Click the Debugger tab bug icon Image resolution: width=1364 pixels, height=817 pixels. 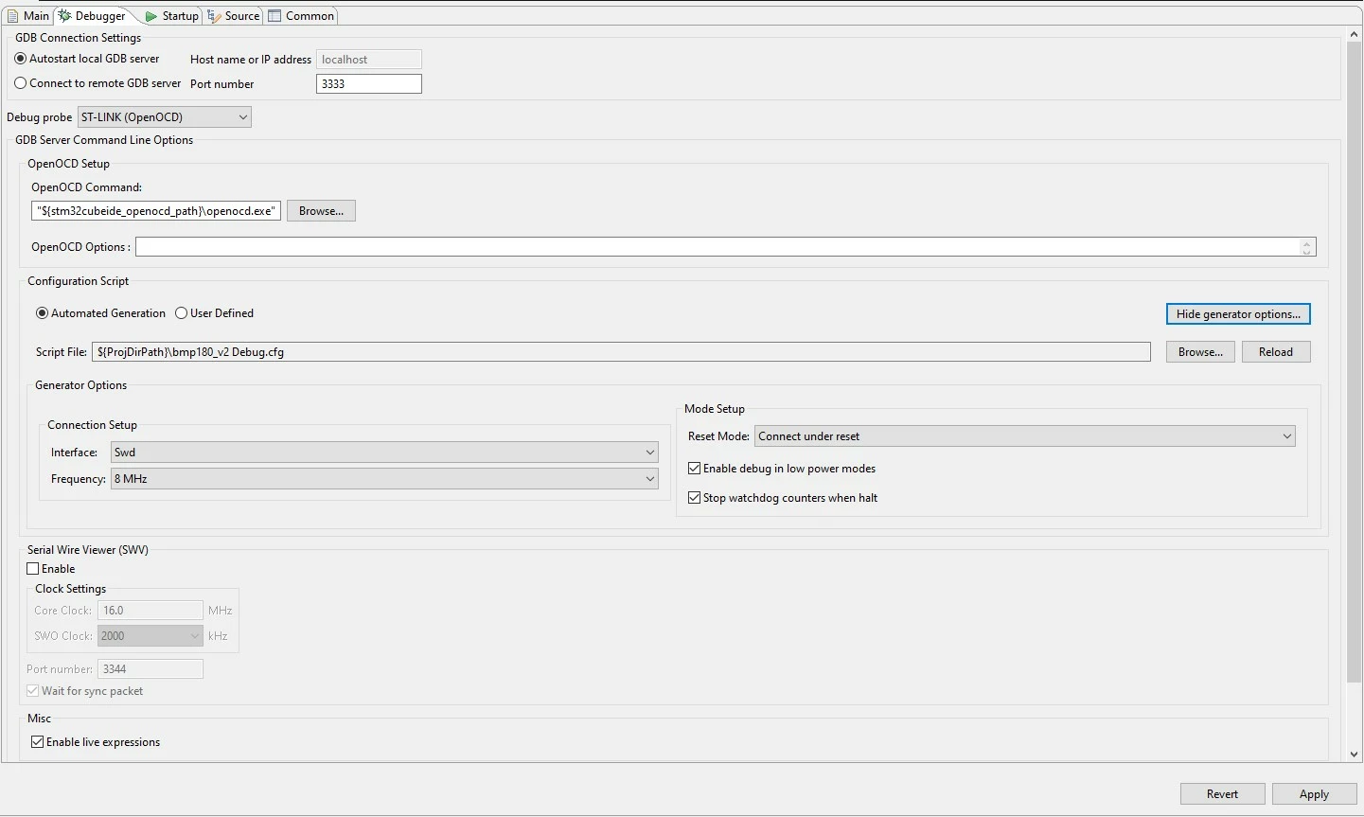coord(65,16)
